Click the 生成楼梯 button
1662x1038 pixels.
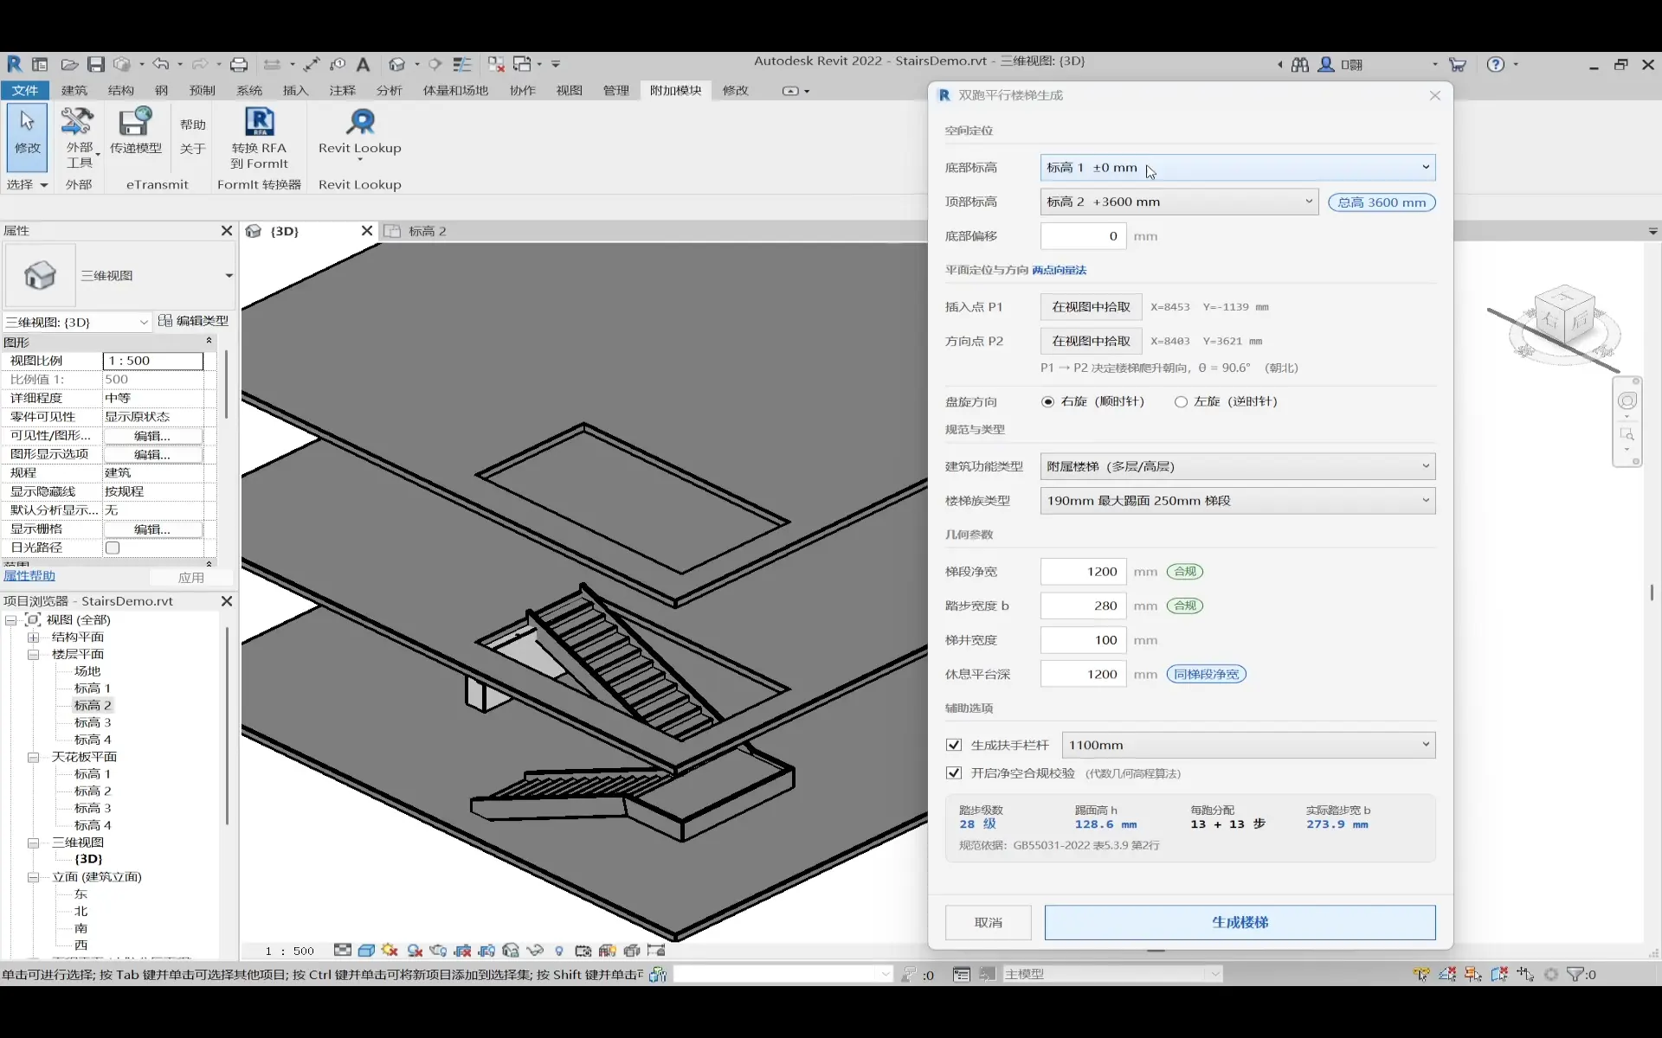pos(1240,922)
